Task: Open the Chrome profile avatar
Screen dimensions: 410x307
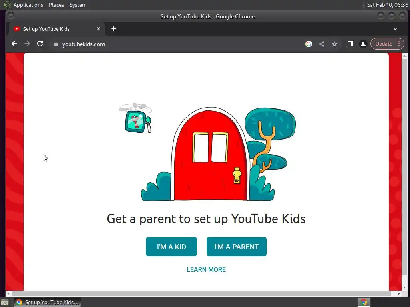Action: (x=363, y=44)
